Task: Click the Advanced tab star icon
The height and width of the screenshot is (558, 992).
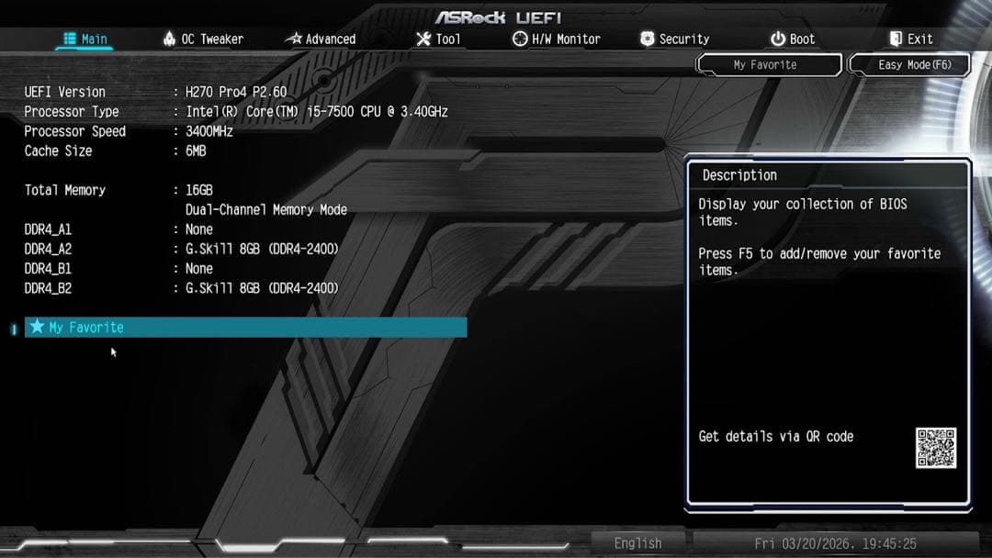Action: coord(294,39)
